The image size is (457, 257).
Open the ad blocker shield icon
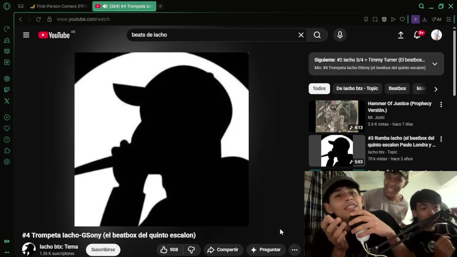384,19
